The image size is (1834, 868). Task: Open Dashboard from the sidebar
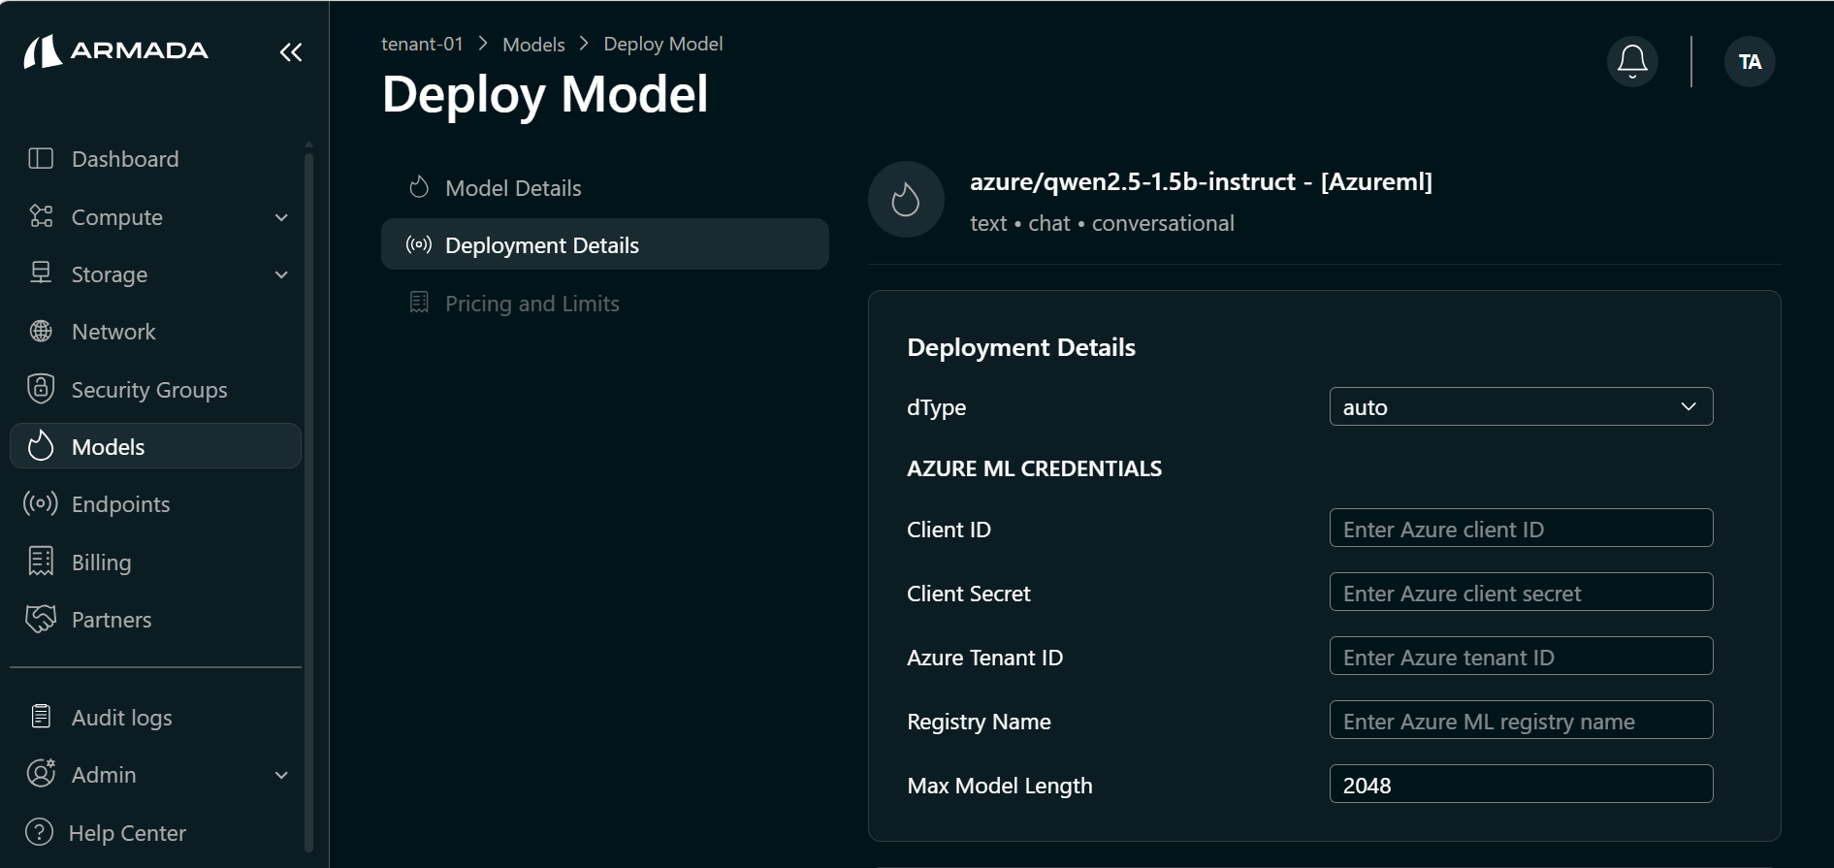pos(155,159)
